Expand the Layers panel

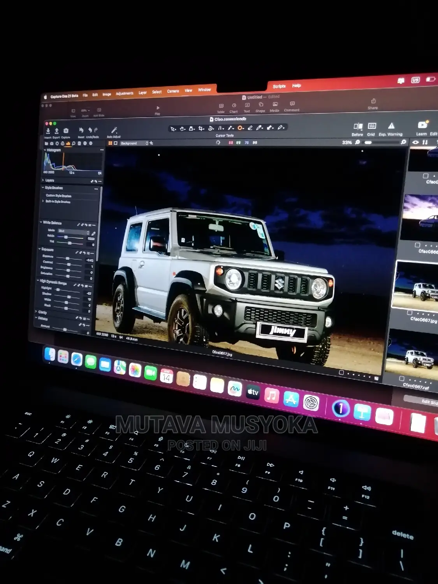[x=43, y=180]
